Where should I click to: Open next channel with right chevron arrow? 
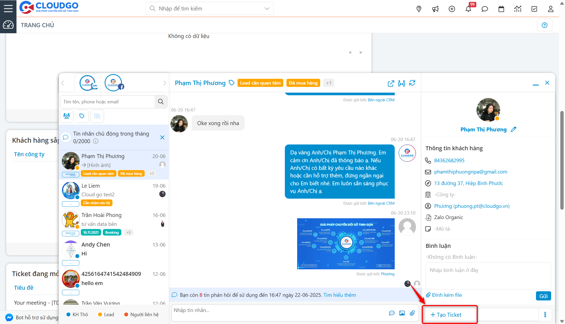pyautogui.click(x=165, y=83)
